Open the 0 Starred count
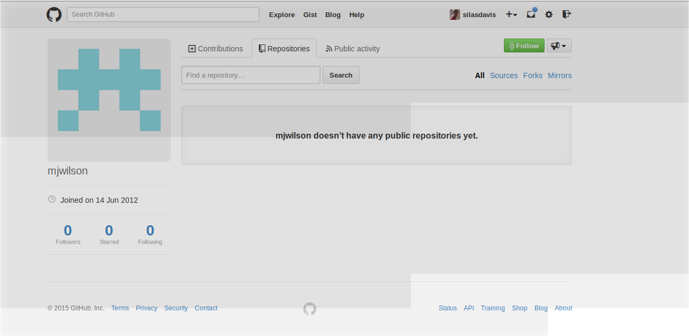 click(x=109, y=234)
